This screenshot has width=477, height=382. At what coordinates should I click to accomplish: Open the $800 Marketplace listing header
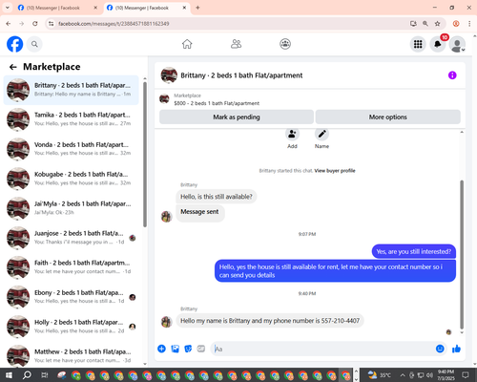217,99
